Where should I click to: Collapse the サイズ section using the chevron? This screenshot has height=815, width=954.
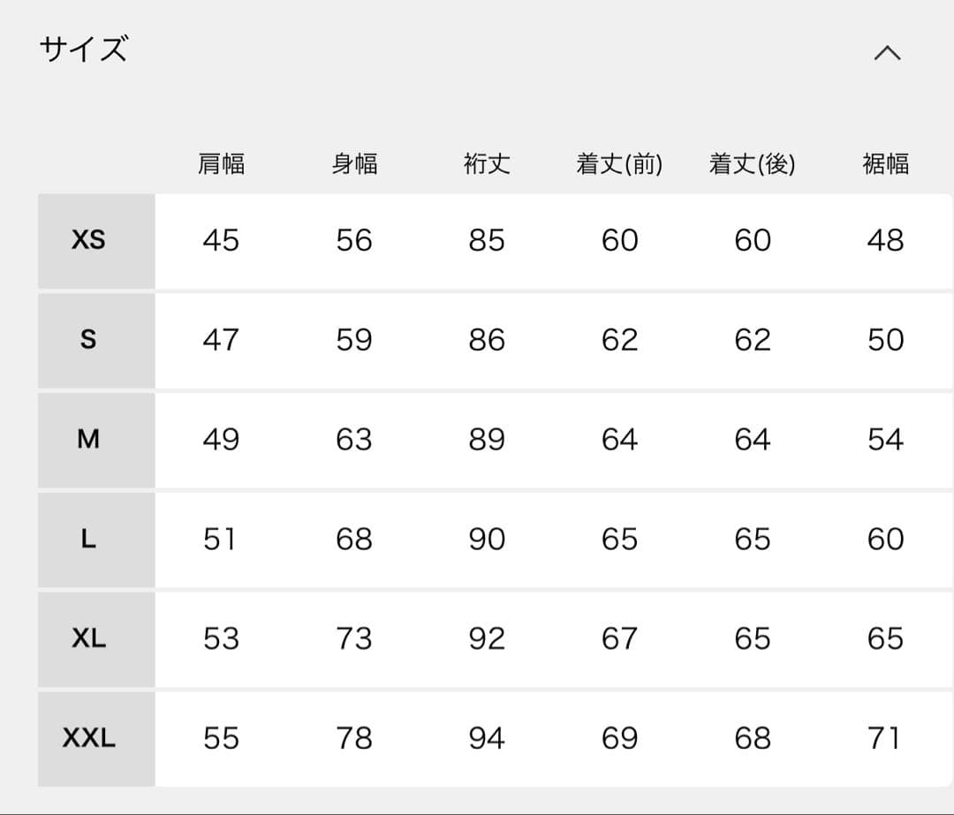[889, 51]
